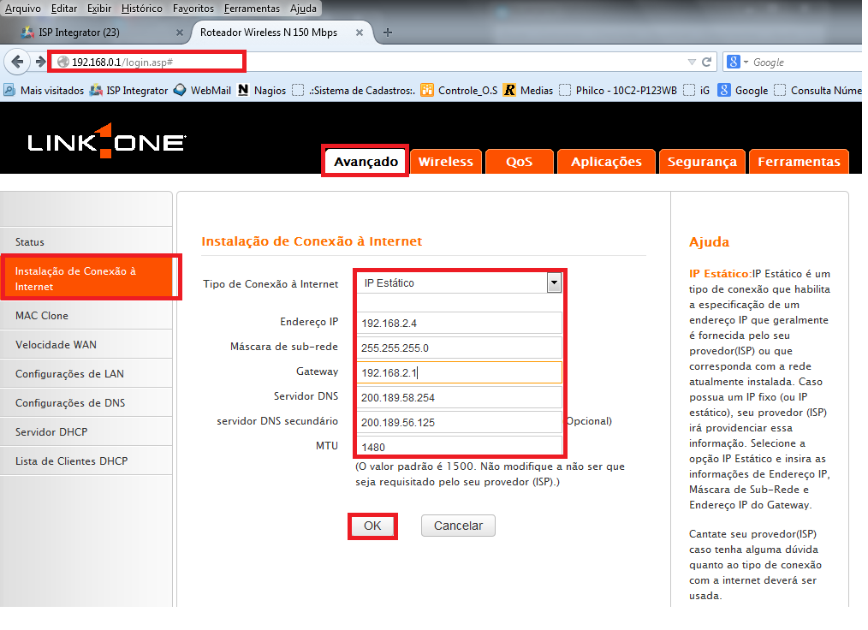868x630 pixels.
Task: Open Lista de Clientes DHCP in the sidebar
Action: [x=86, y=461]
